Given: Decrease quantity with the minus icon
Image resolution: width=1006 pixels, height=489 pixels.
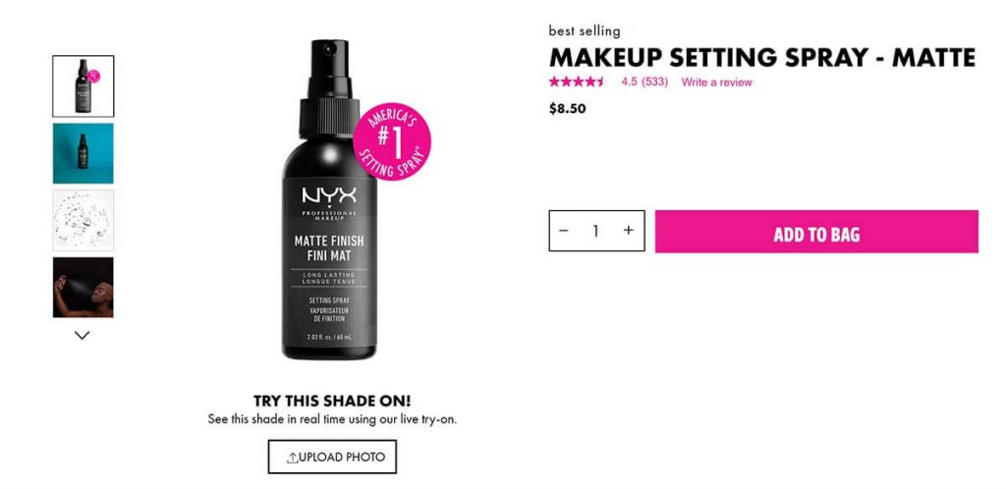Looking at the screenshot, I should [x=563, y=230].
